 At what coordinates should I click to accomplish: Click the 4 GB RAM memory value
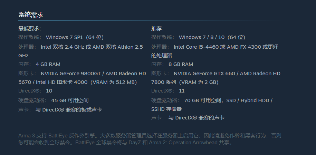48,64
